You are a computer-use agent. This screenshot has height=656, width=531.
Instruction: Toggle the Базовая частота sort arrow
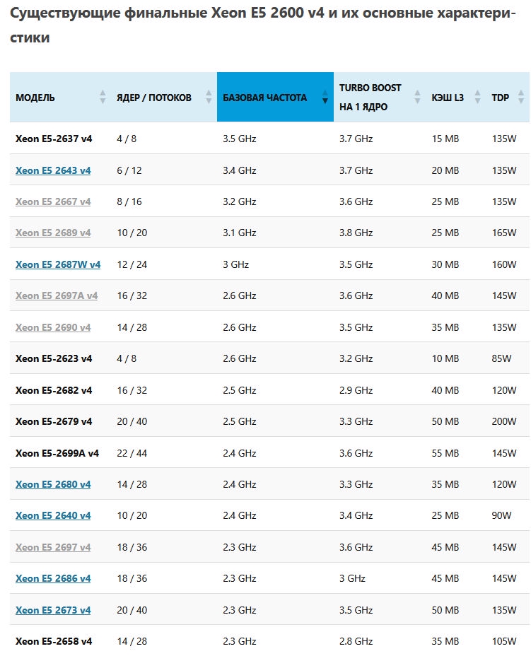click(325, 98)
